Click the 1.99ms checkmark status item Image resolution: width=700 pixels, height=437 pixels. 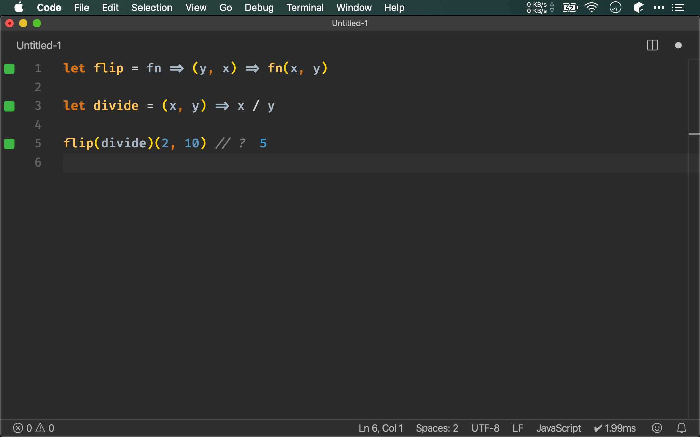pyautogui.click(x=615, y=428)
